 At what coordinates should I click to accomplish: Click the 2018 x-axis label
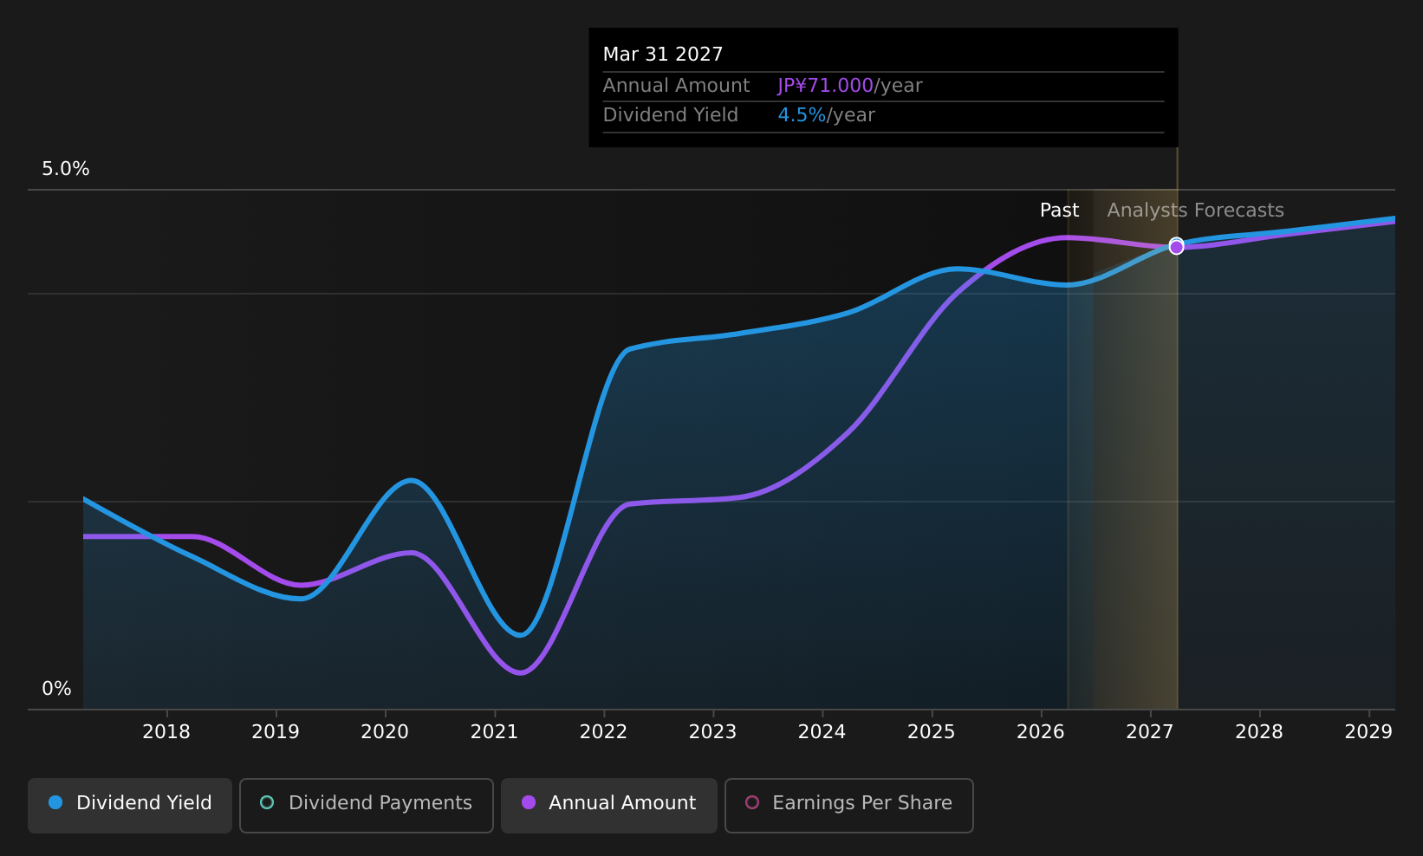coord(166,732)
